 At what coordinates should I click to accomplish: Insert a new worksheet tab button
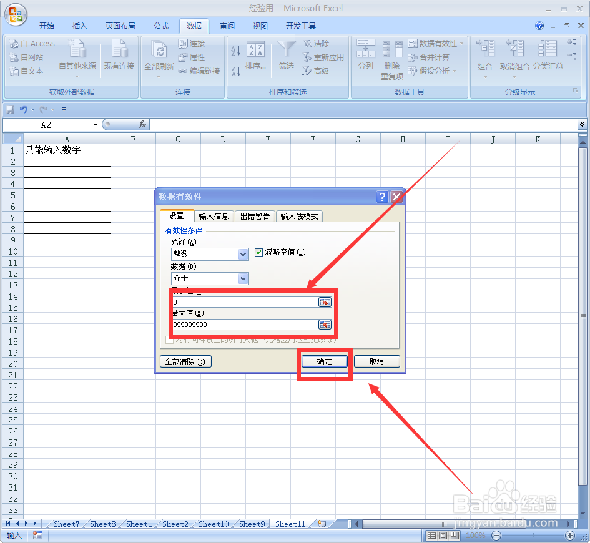pyautogui.click(x=322, y=524)
